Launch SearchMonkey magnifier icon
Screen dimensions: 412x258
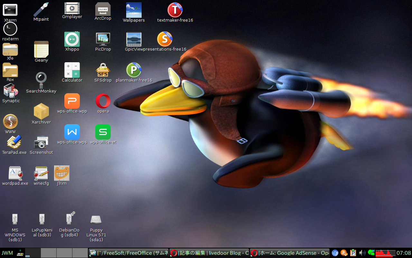point(41,80)
